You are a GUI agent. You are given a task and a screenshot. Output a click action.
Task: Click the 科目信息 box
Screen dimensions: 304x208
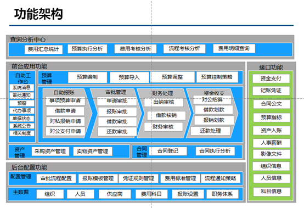pos(272,192)
